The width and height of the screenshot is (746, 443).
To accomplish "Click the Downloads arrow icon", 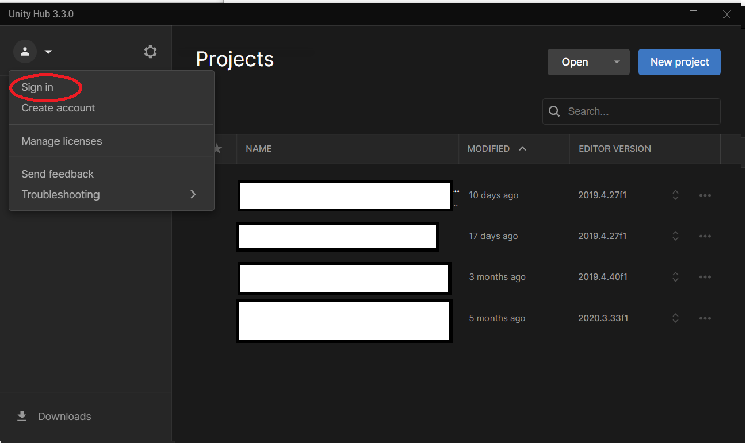I will pos(22,417).
